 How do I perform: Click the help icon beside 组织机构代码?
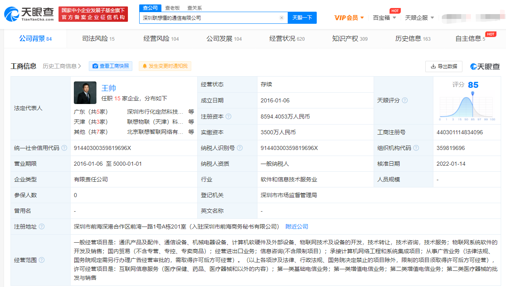click(416, 148)
